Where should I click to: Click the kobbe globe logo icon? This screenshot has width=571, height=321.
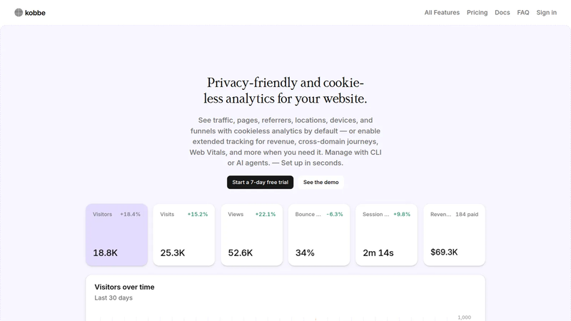[x=19, y=13]
